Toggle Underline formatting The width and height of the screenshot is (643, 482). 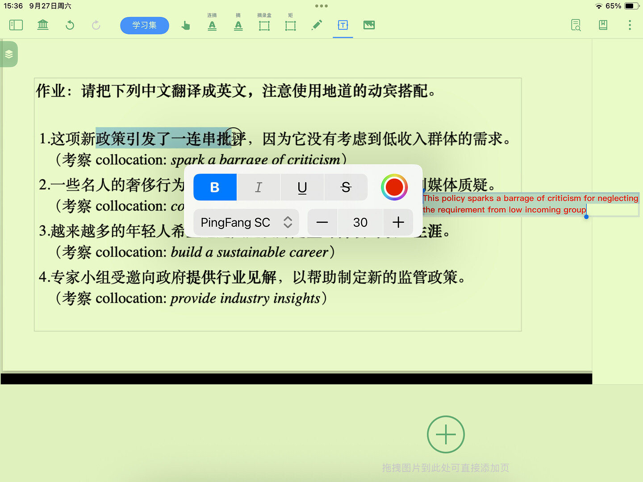302,187
